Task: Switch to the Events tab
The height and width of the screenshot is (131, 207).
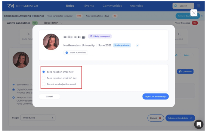Action: point(89,6)
